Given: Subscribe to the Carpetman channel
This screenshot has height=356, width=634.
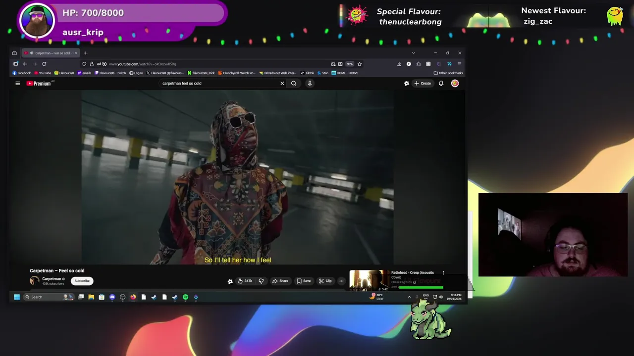Looking at the screenshot, I should (82, 281).
